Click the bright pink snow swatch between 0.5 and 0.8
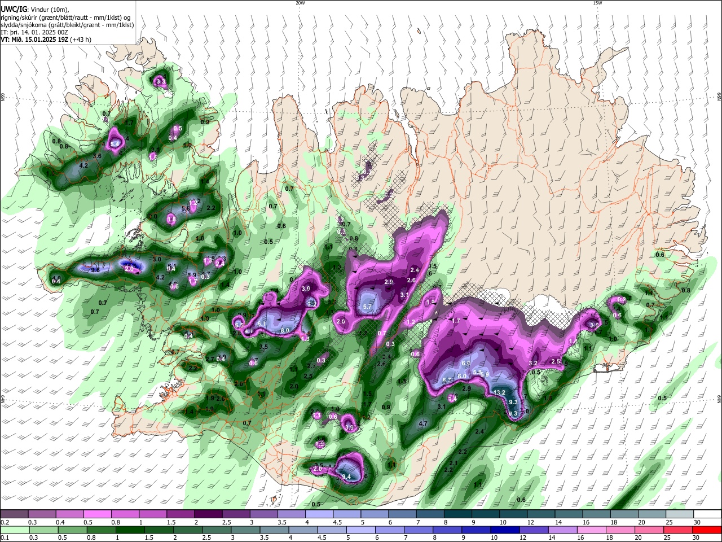The image size is (722, 542). coord(97,514)
